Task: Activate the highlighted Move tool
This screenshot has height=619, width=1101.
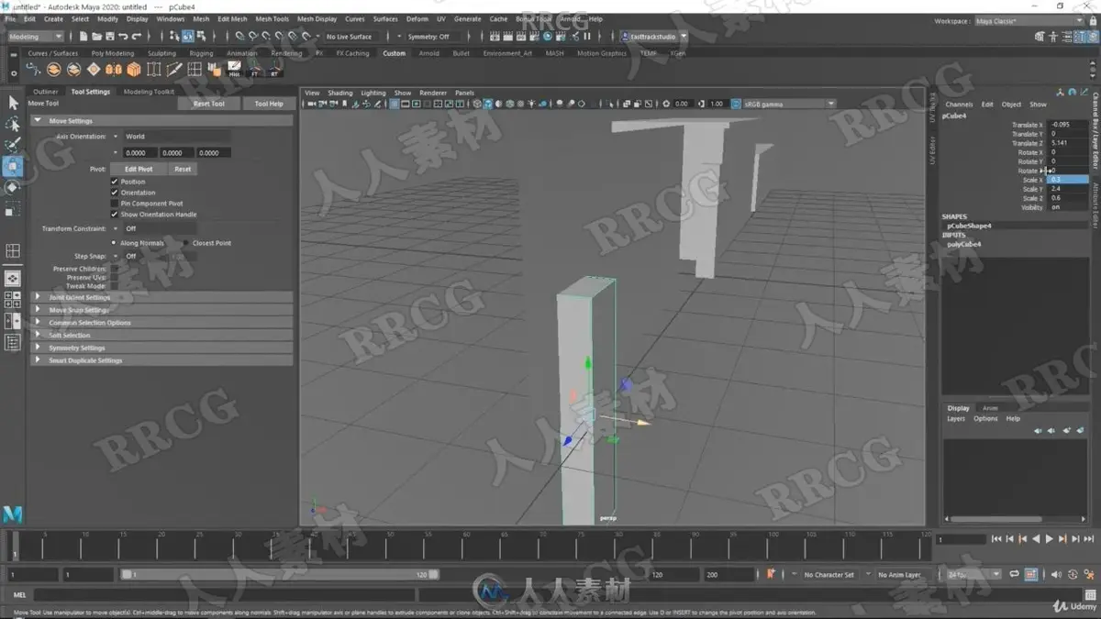Action: [12, 166]
